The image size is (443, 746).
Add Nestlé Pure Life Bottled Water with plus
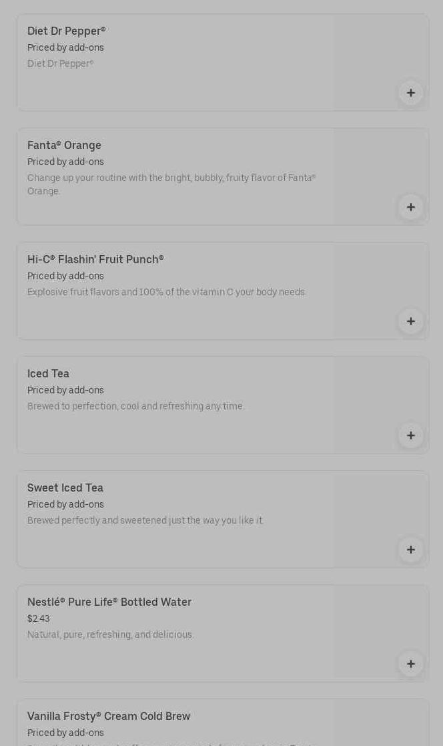tap(410, 664)
